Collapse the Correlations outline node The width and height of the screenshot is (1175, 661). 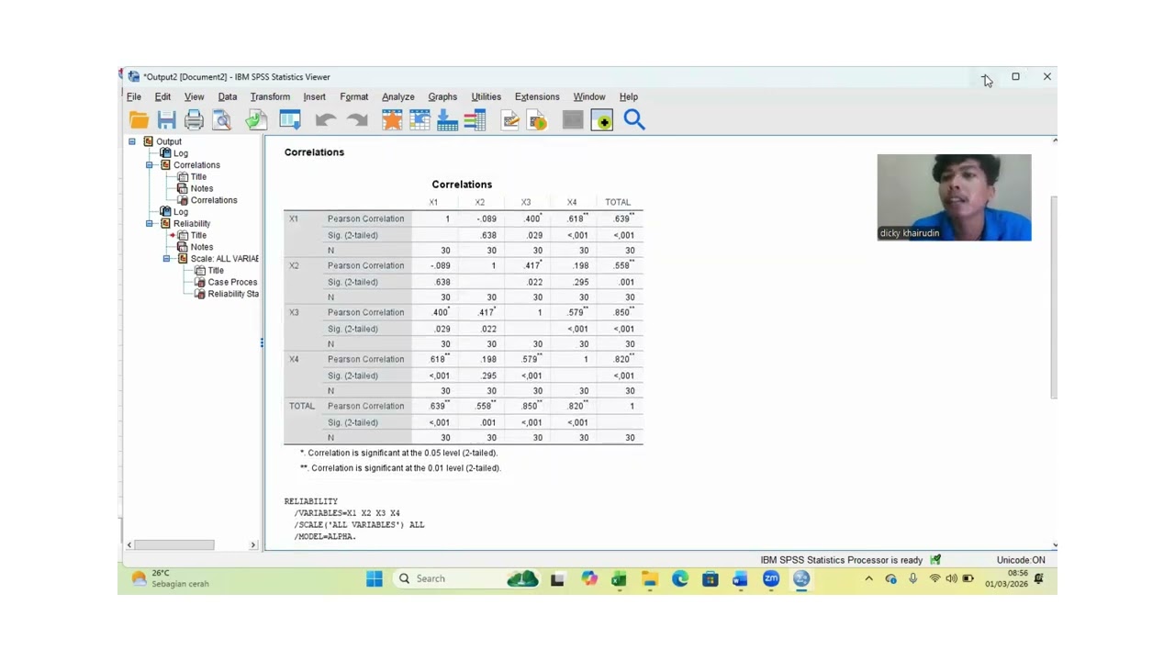click(x=150, y=165)
